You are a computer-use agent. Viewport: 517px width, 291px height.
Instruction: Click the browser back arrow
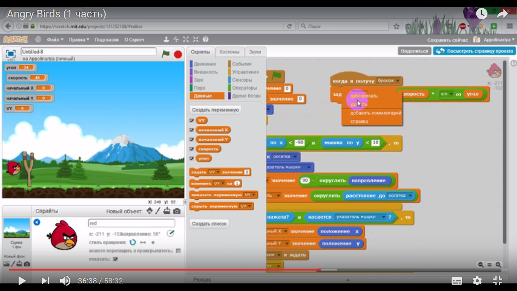click(x=8, y=27)
